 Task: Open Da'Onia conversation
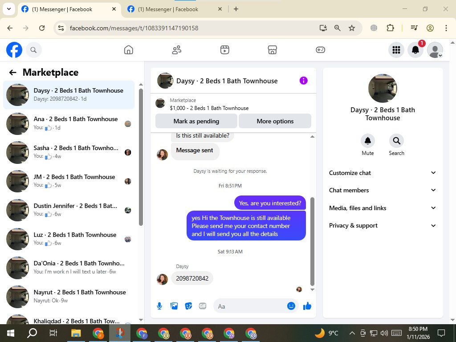(x=69, y=268)
